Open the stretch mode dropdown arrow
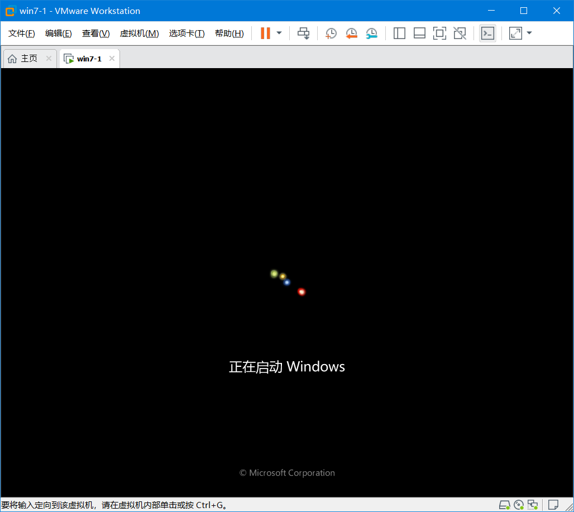This screenshot has height=512, width=574. pos(529,33)
